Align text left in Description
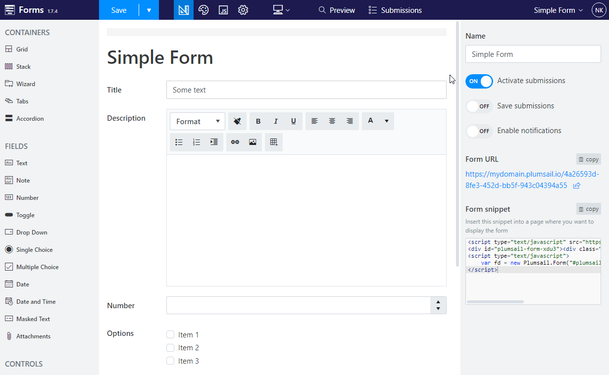The image size is (609, 375). [314, 121]
